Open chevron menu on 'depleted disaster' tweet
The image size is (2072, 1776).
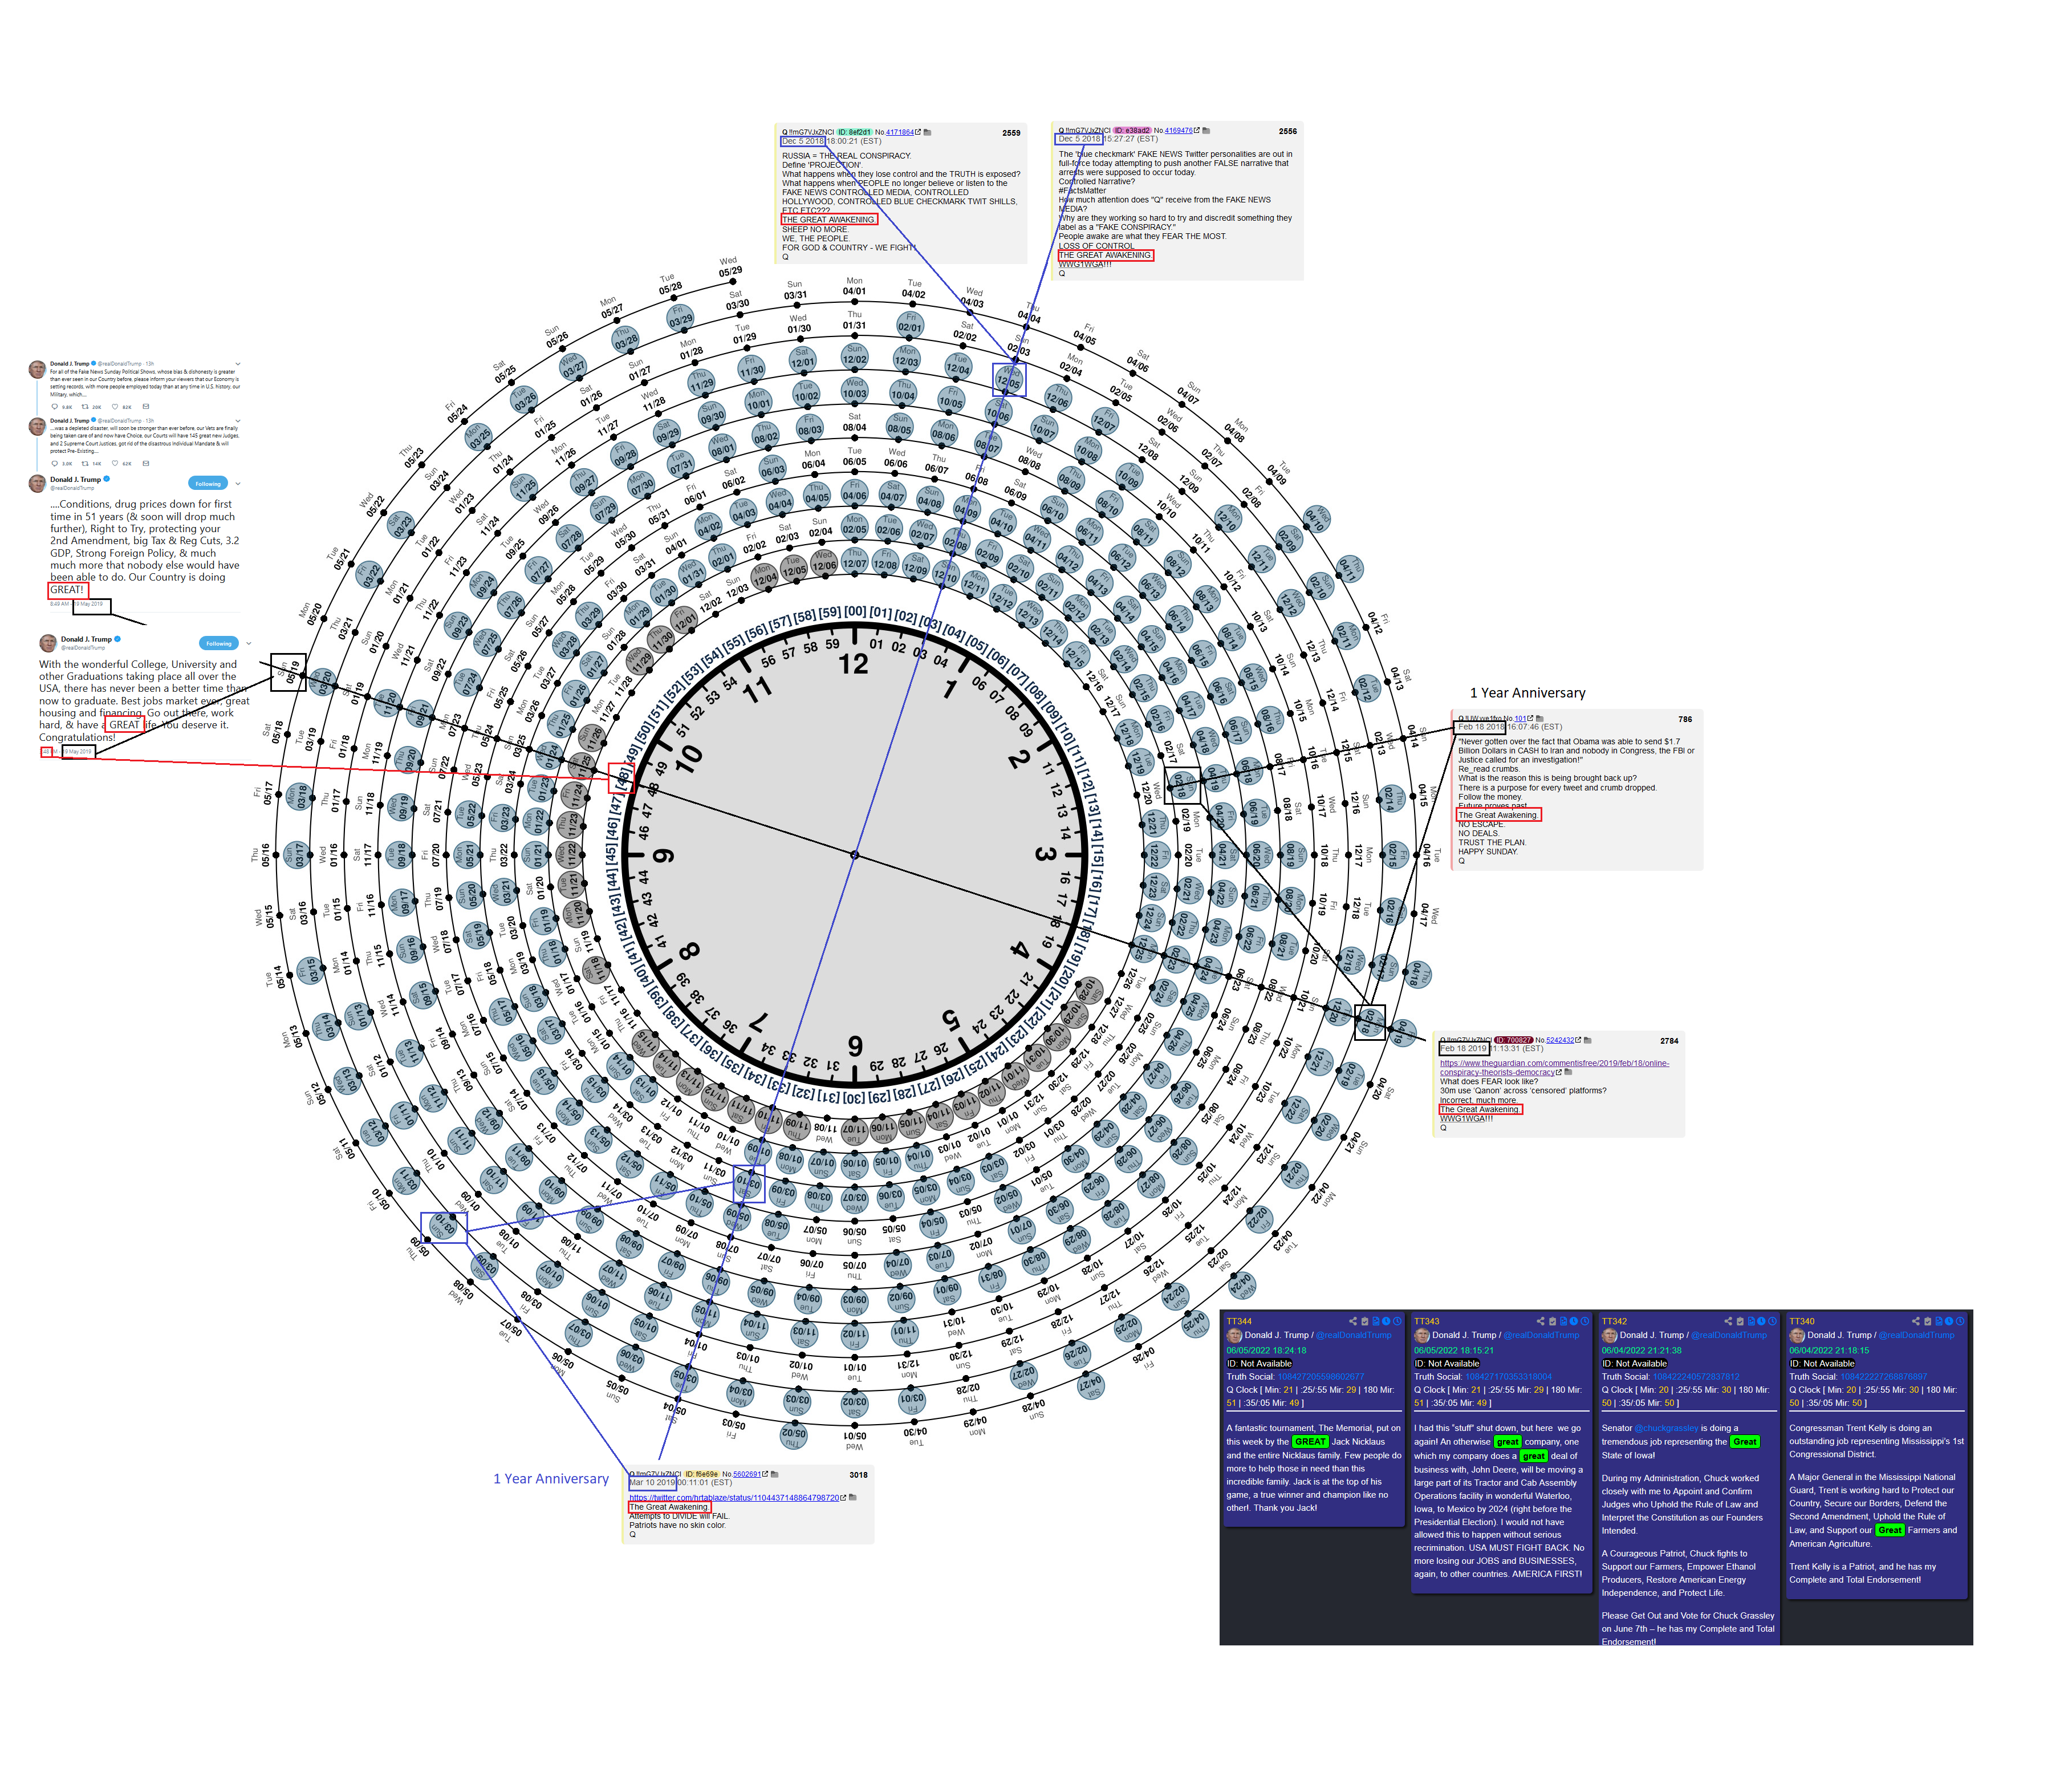coord(238,421)
